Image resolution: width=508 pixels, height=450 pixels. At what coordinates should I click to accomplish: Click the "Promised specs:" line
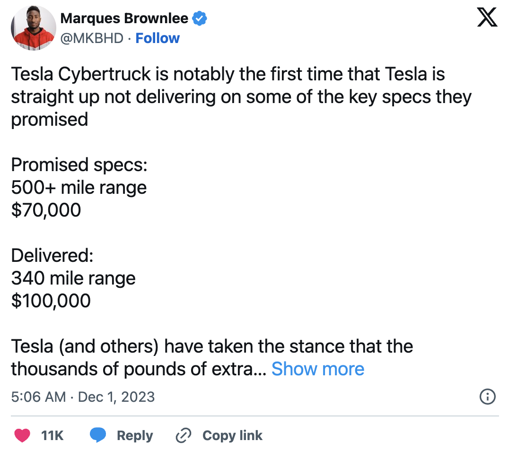[79, 165]
